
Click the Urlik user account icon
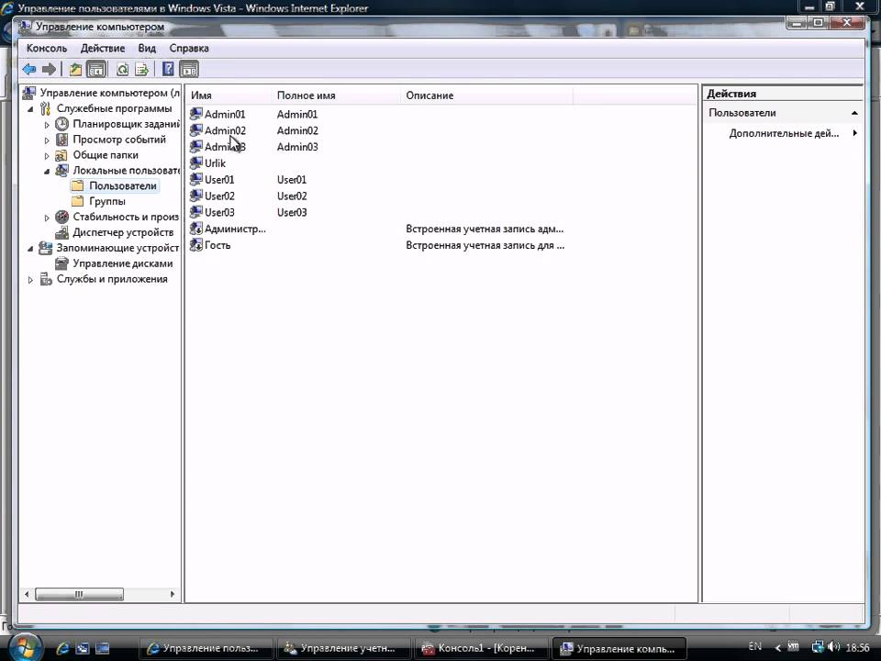click(x=196, y=163)
